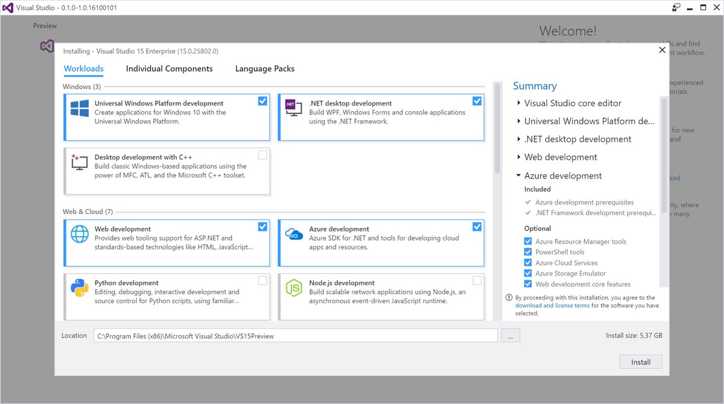Viewport: 724px width, 404px height.
Task: Check Desktop development with C++ workload
Action: (262, 155)
